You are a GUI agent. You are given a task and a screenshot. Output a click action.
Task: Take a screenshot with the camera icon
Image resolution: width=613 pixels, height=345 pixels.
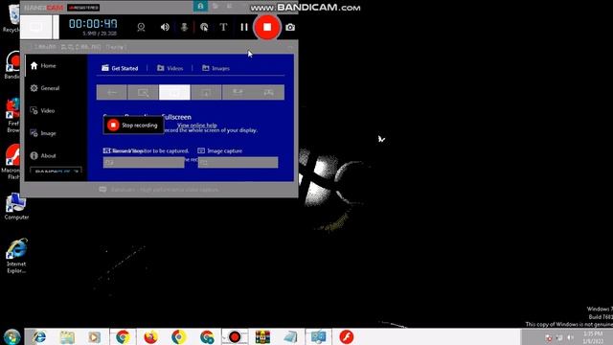(290, 27)
